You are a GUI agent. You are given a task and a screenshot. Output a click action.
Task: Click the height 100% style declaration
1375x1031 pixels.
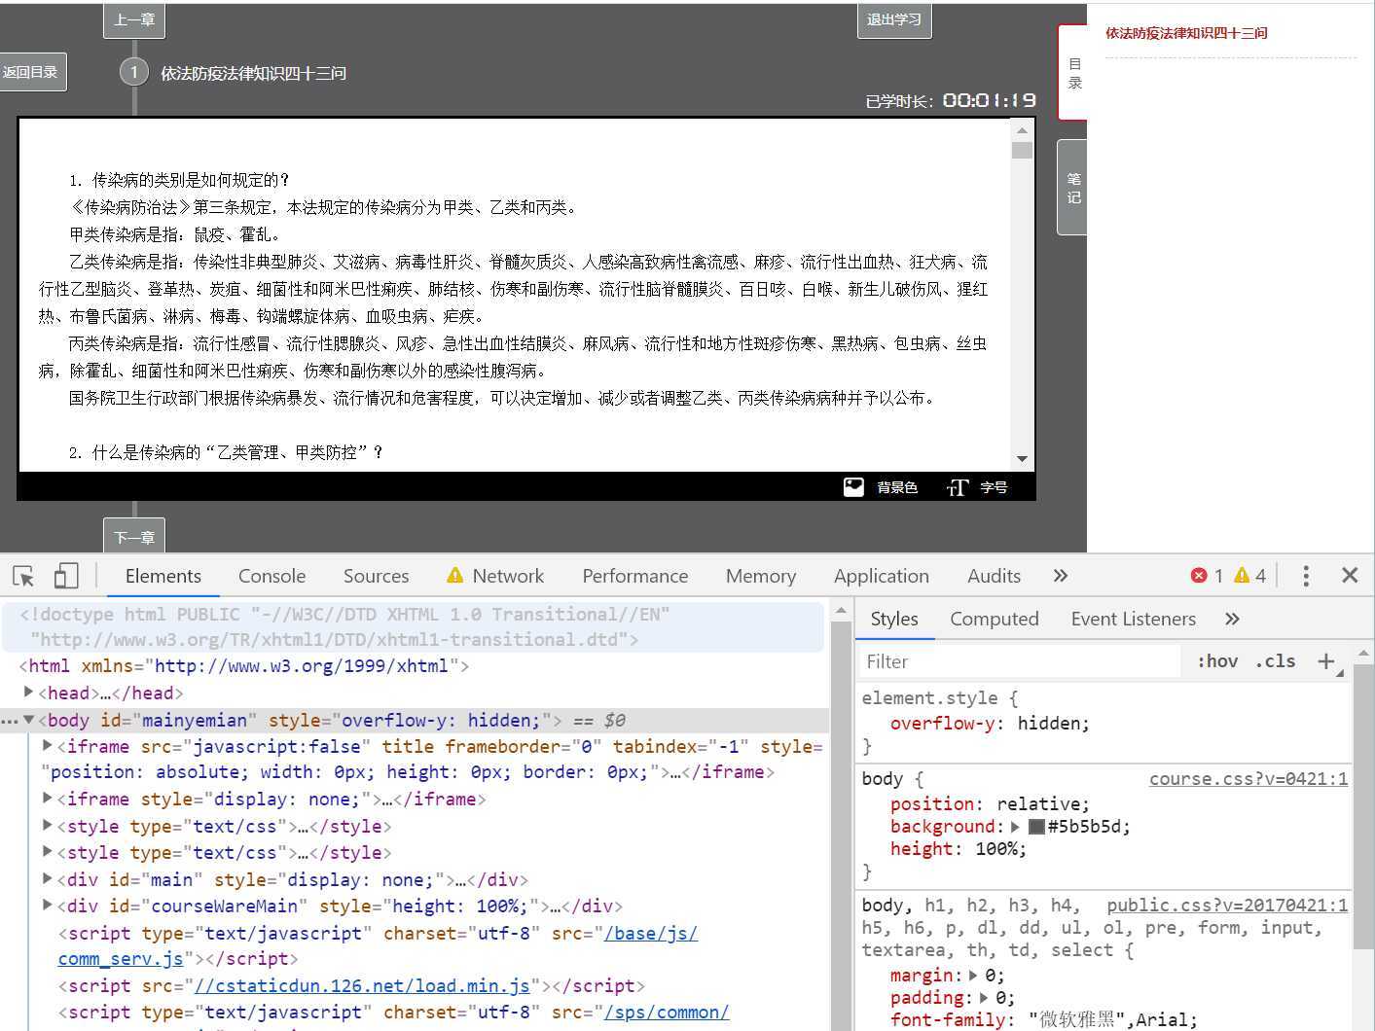(958, 848)
